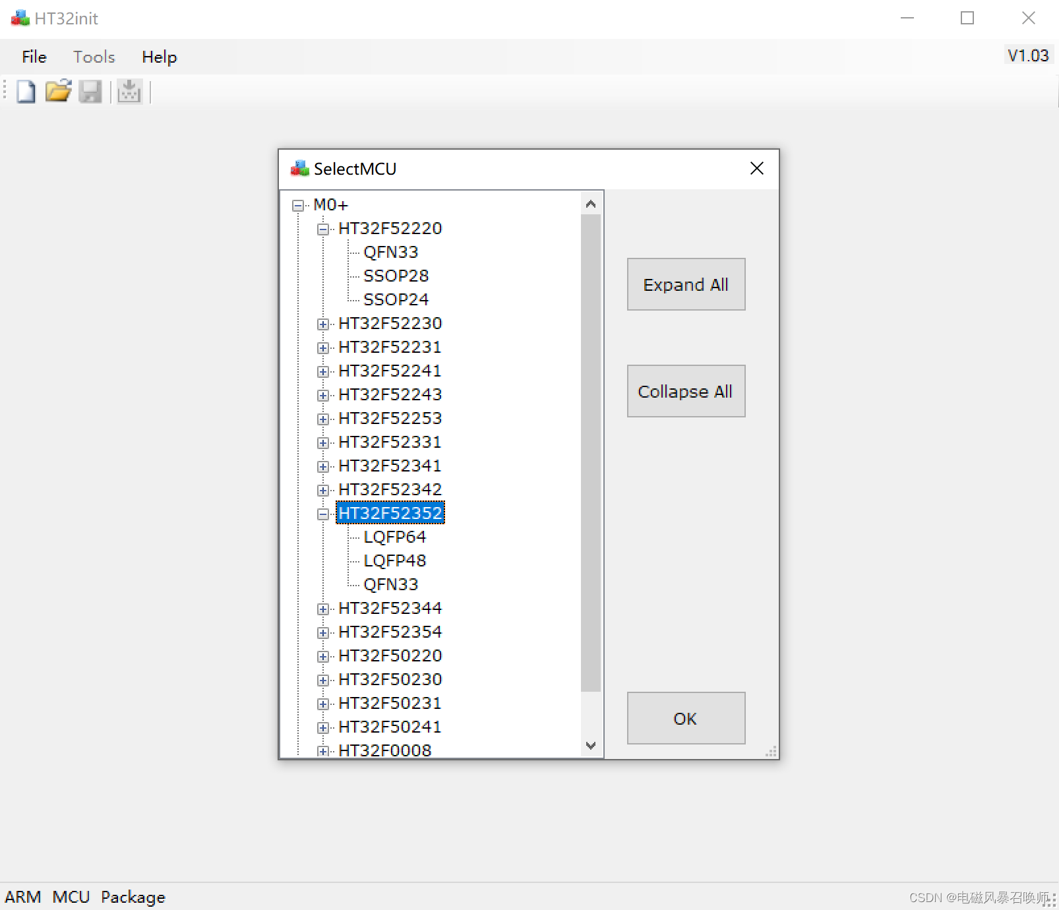
Task: Select QFN33 package under HT32F52220
Action: point(391,252)
